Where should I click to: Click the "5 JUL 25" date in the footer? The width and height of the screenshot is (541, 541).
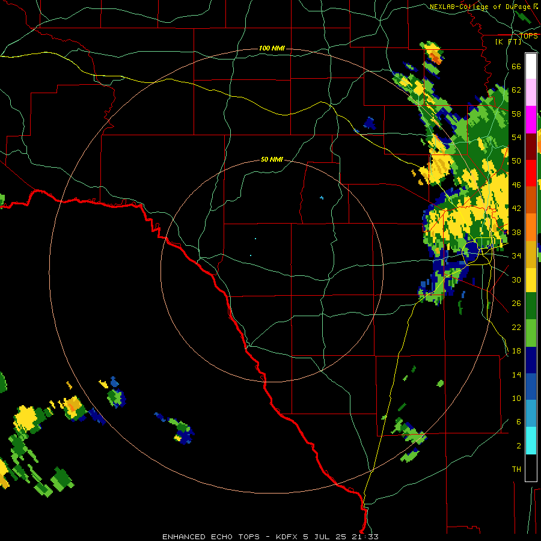(x=325, y=537)
